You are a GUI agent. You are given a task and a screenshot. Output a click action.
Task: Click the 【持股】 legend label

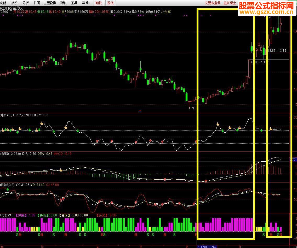click(22, 215)
